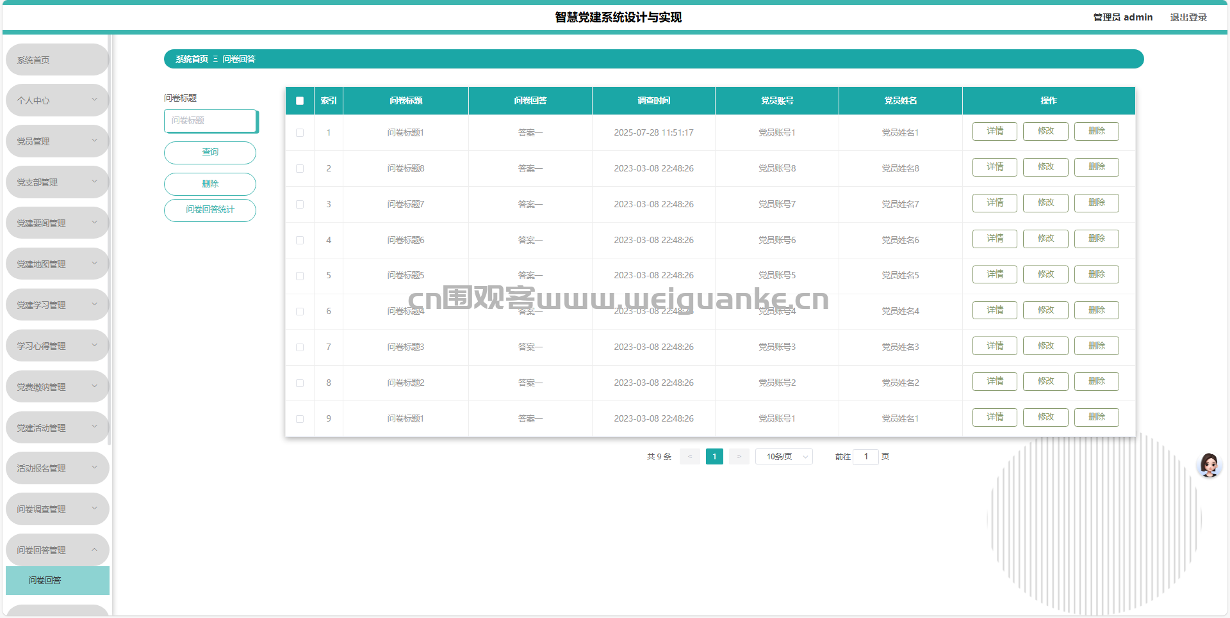Click the next page arrow
This screenshot has height=618, width=1230.
pyautogui.click(x=739, y=456)
